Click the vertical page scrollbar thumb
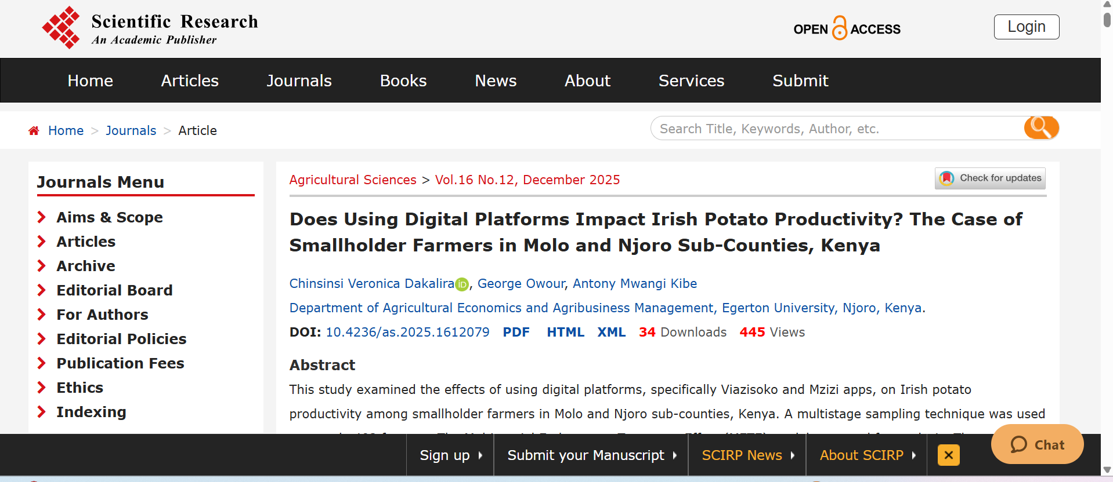 pos(1107,19)
